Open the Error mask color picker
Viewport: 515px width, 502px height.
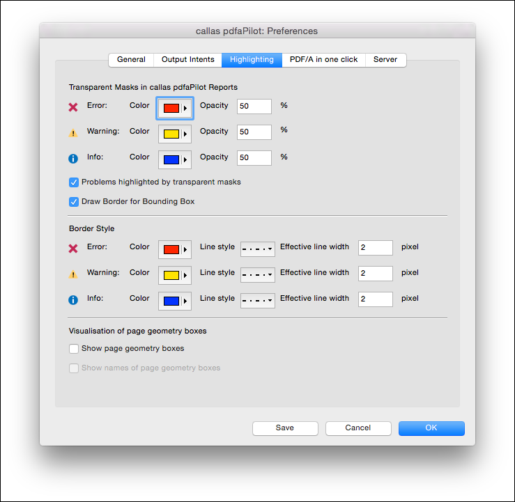[175, 109]
